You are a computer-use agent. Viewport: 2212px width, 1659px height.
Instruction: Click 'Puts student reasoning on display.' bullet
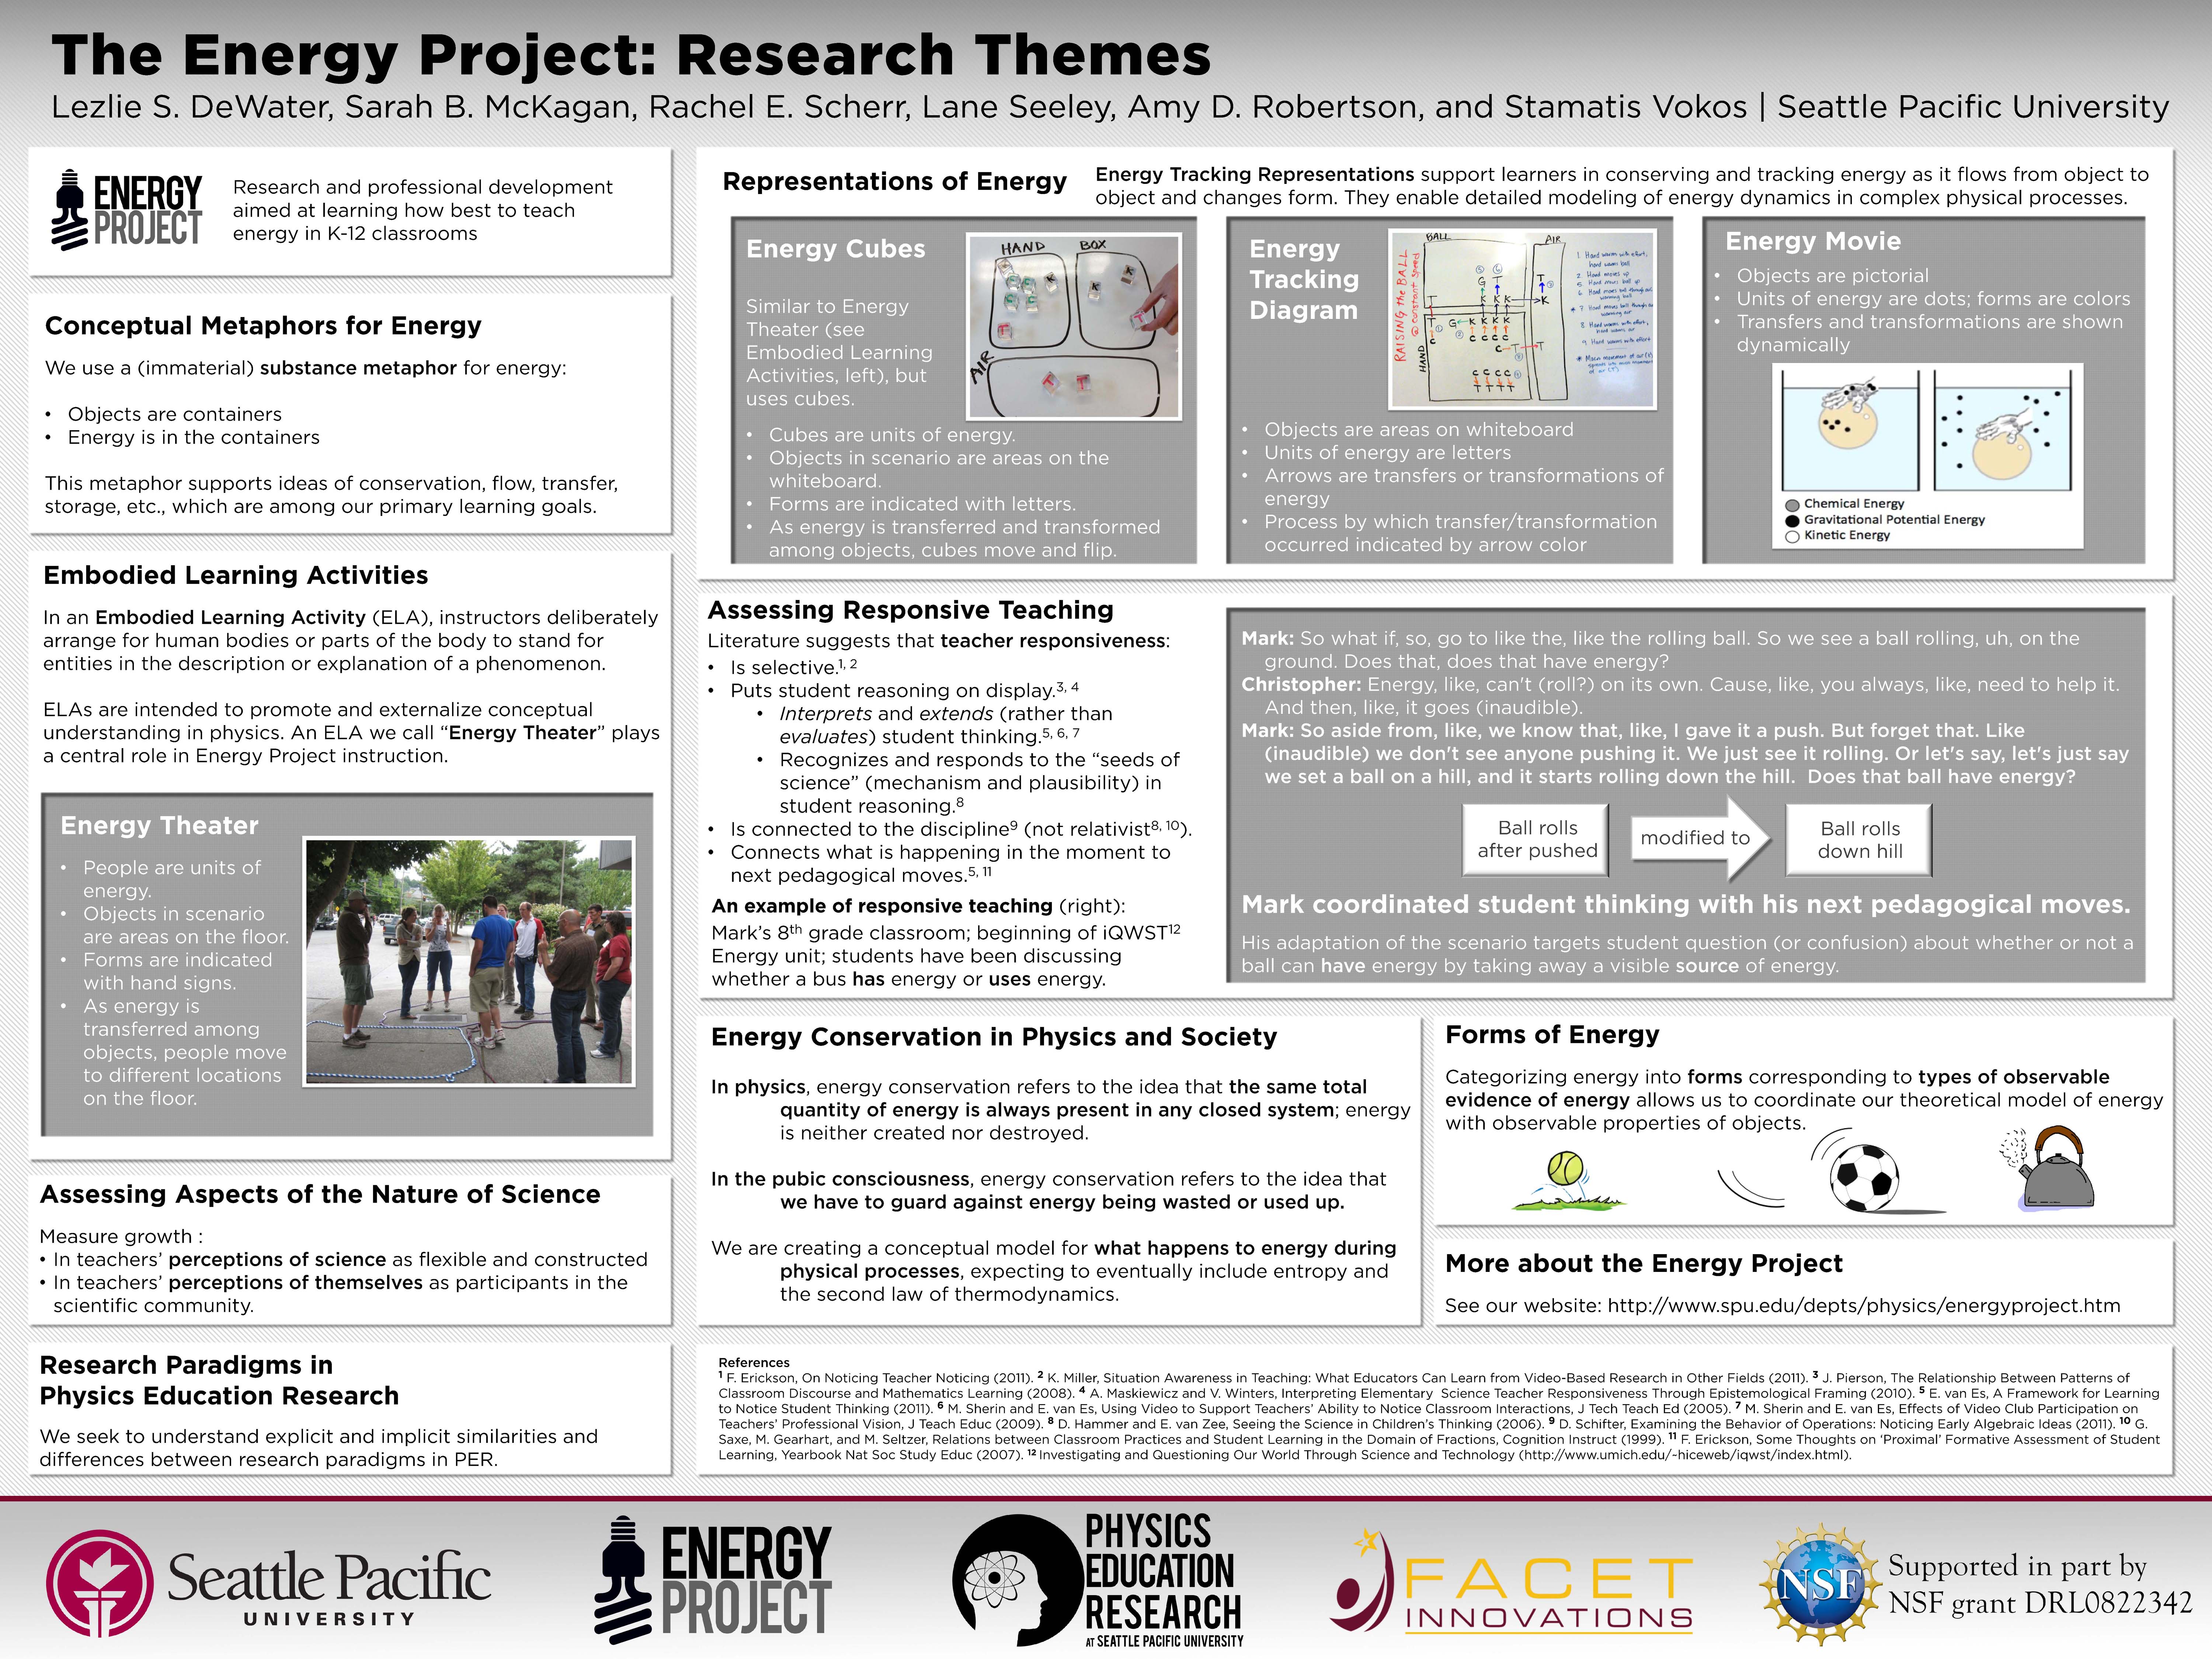[x=904, y=690]
